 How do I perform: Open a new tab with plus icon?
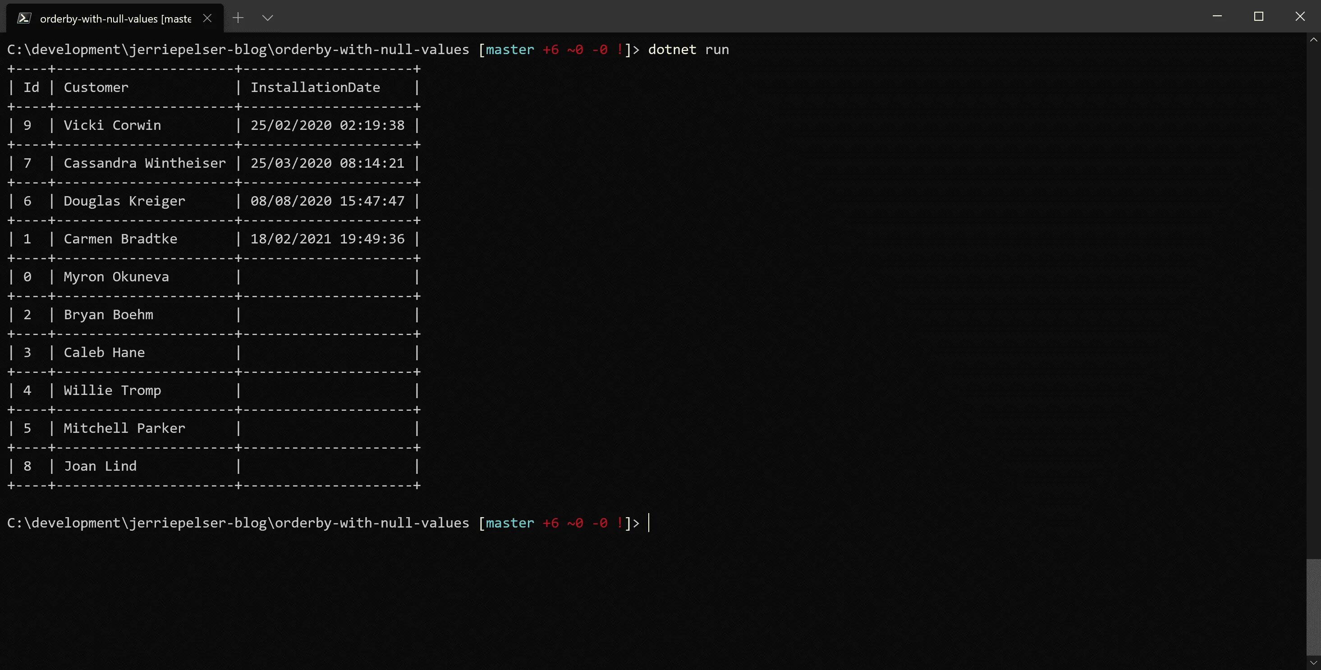click(238, 18)
